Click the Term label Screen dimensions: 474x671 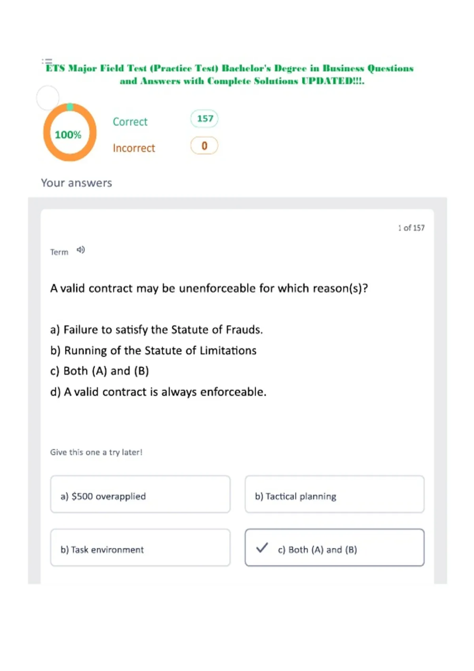click(x=59, y=252)
